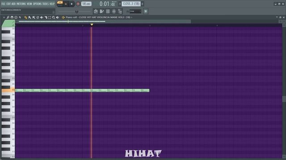Image resolution: width=286 pixels, height=160 pixels.
Task: Toggle the snap indicator left of Line
Action: coord(127,12)
